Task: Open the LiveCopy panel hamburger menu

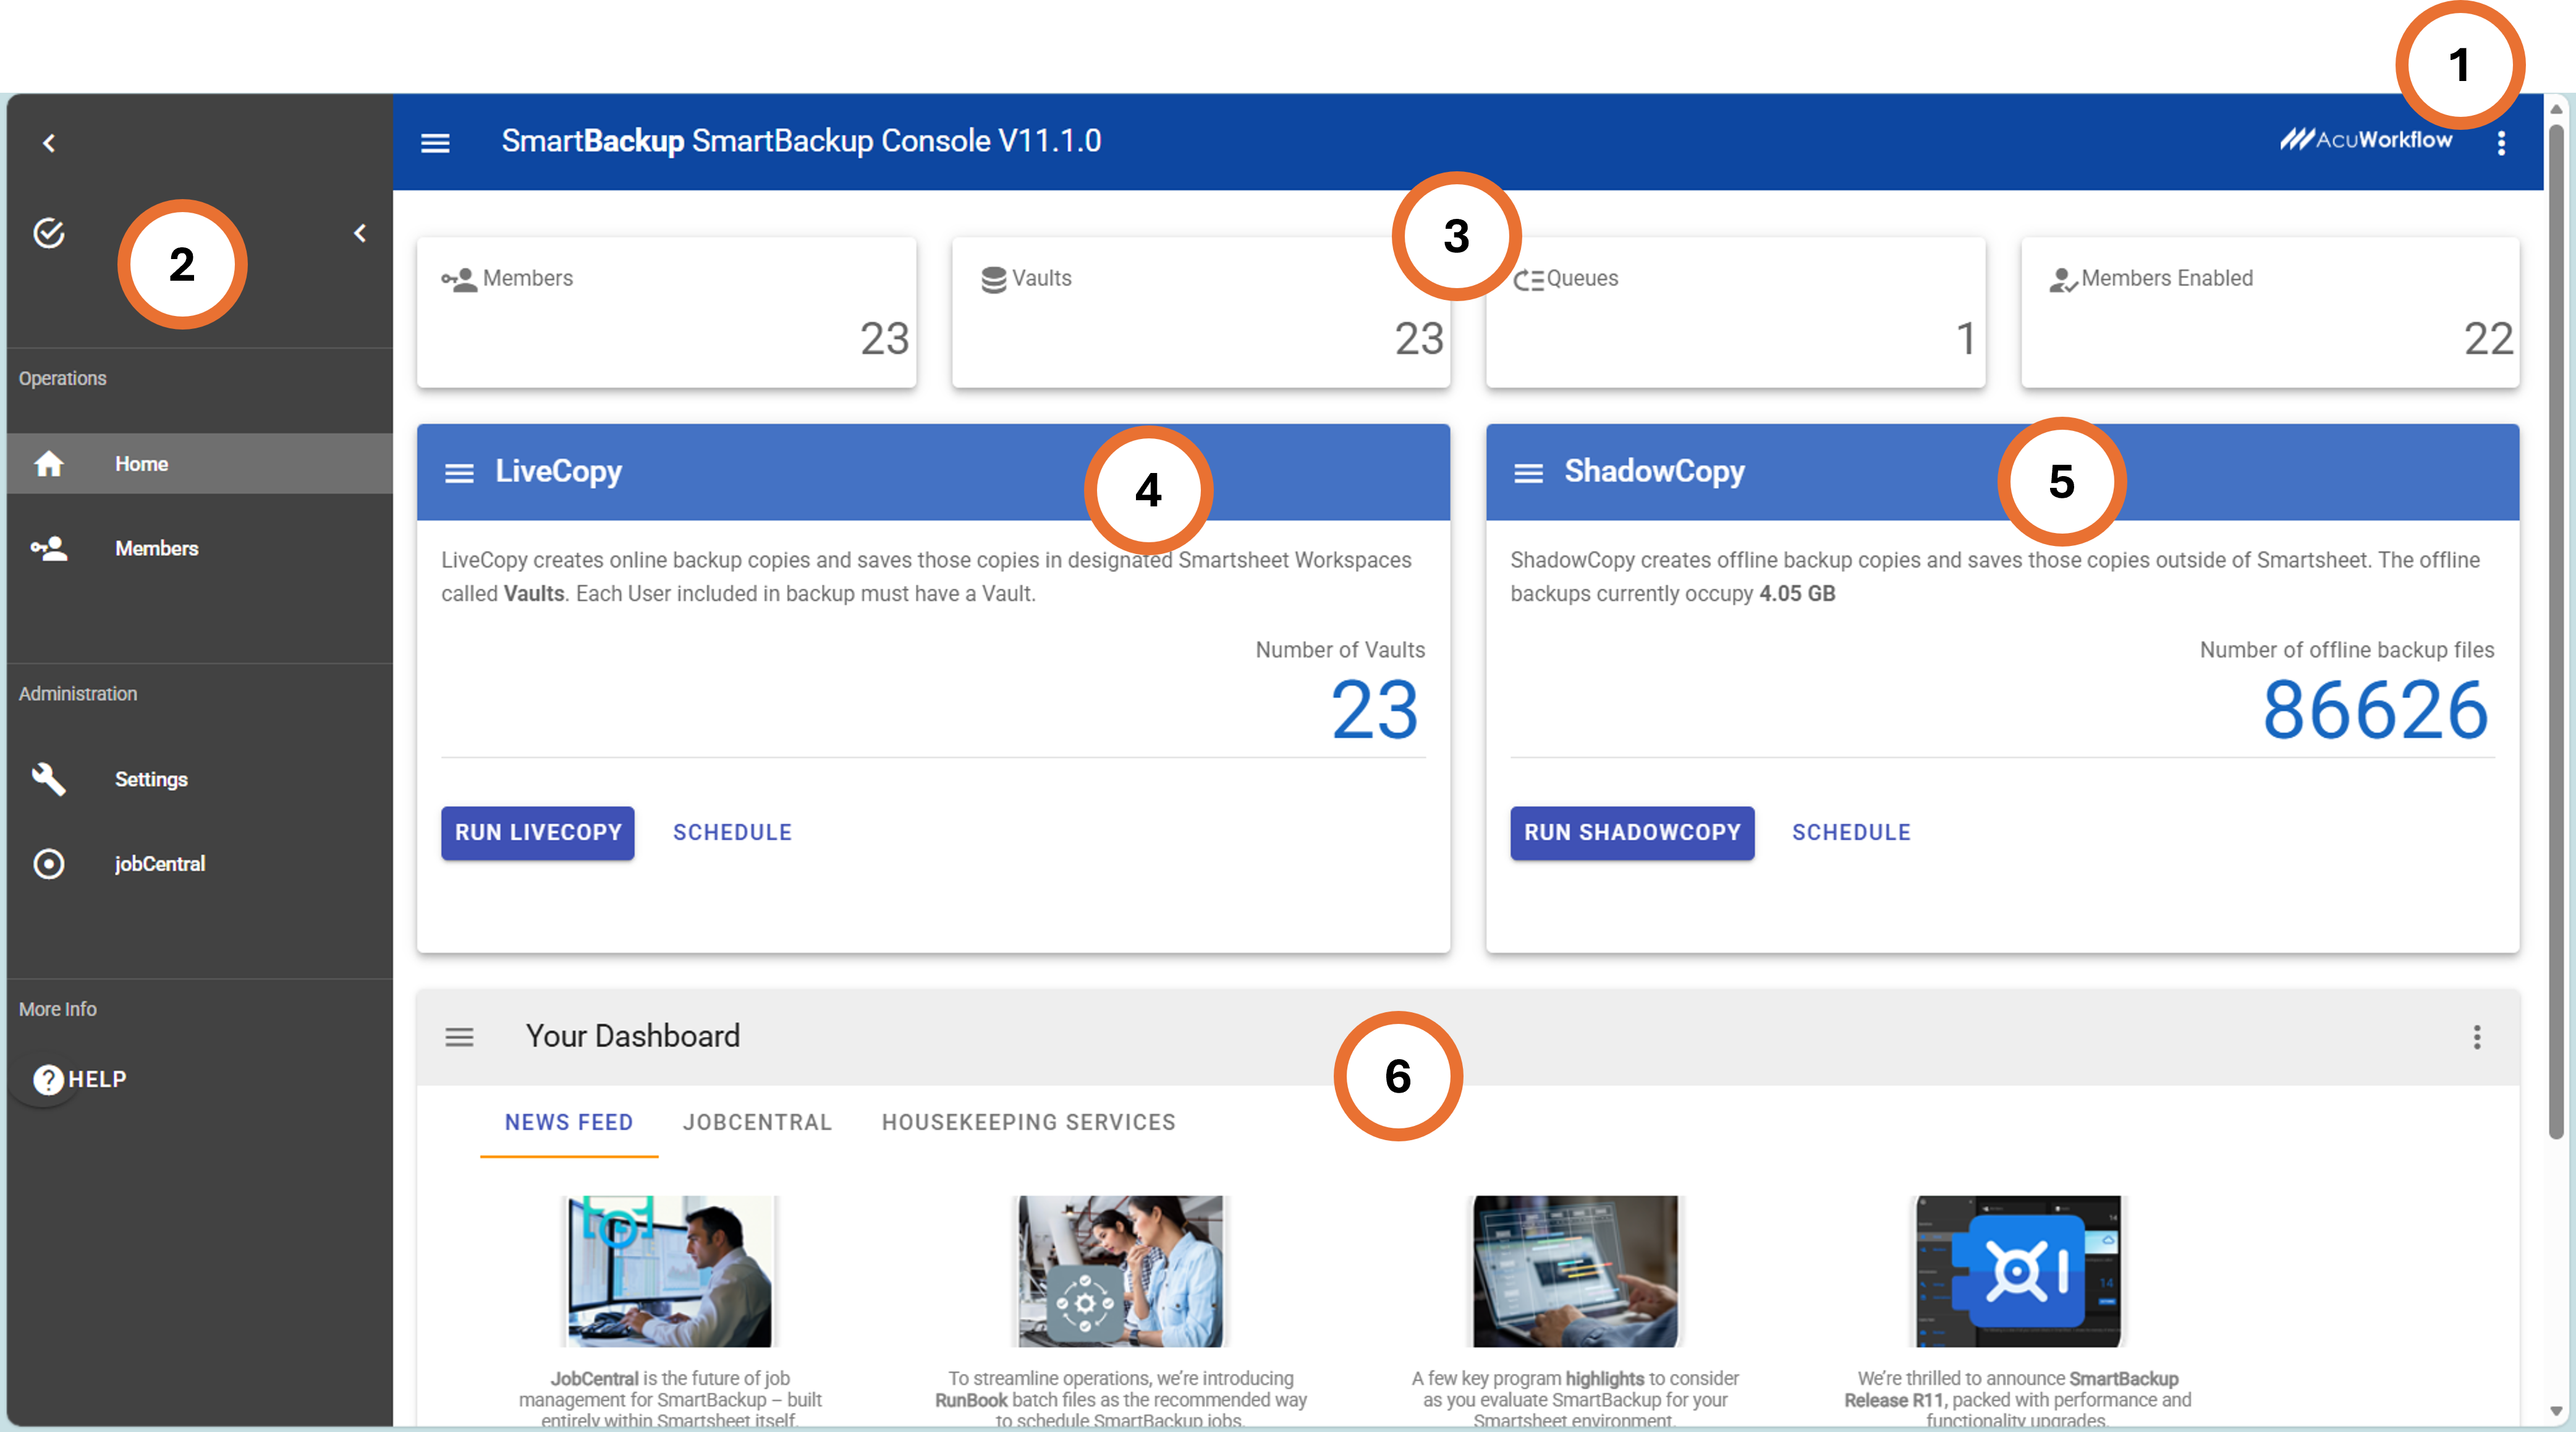Action: [x=459, y=472]
